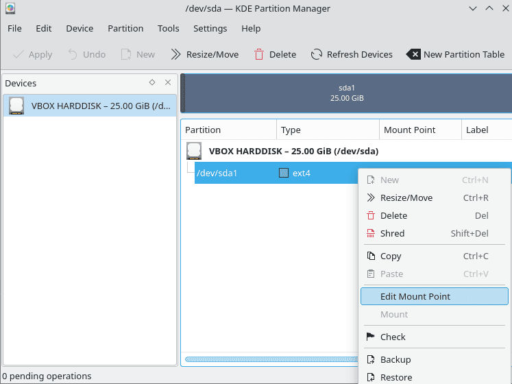Image resolution: width=512 pixels, height=384 pixels.
Task: Click the Copy icon in context menu
Action: point(371,256)
